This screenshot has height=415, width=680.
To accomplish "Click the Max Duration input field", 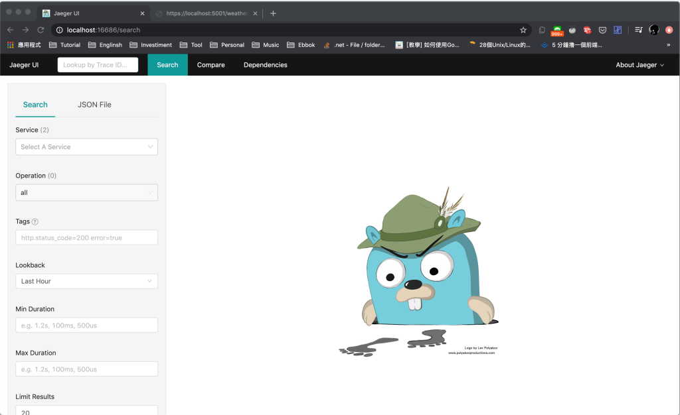I will (87, 369).
